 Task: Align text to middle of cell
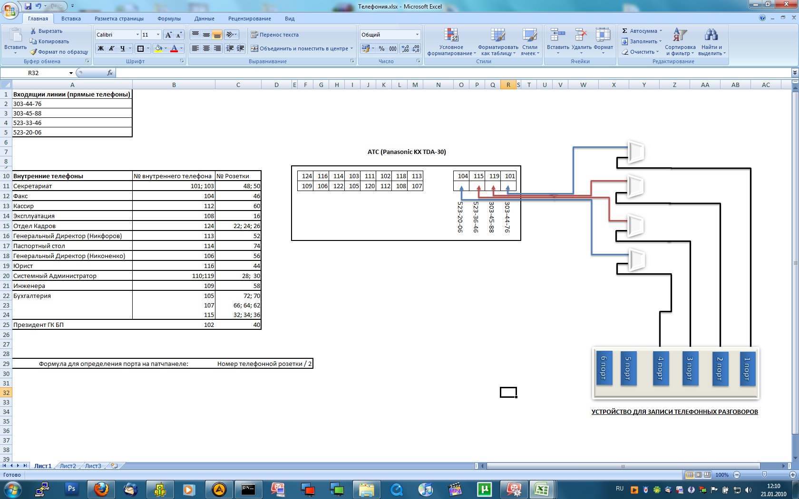[206, 35]
